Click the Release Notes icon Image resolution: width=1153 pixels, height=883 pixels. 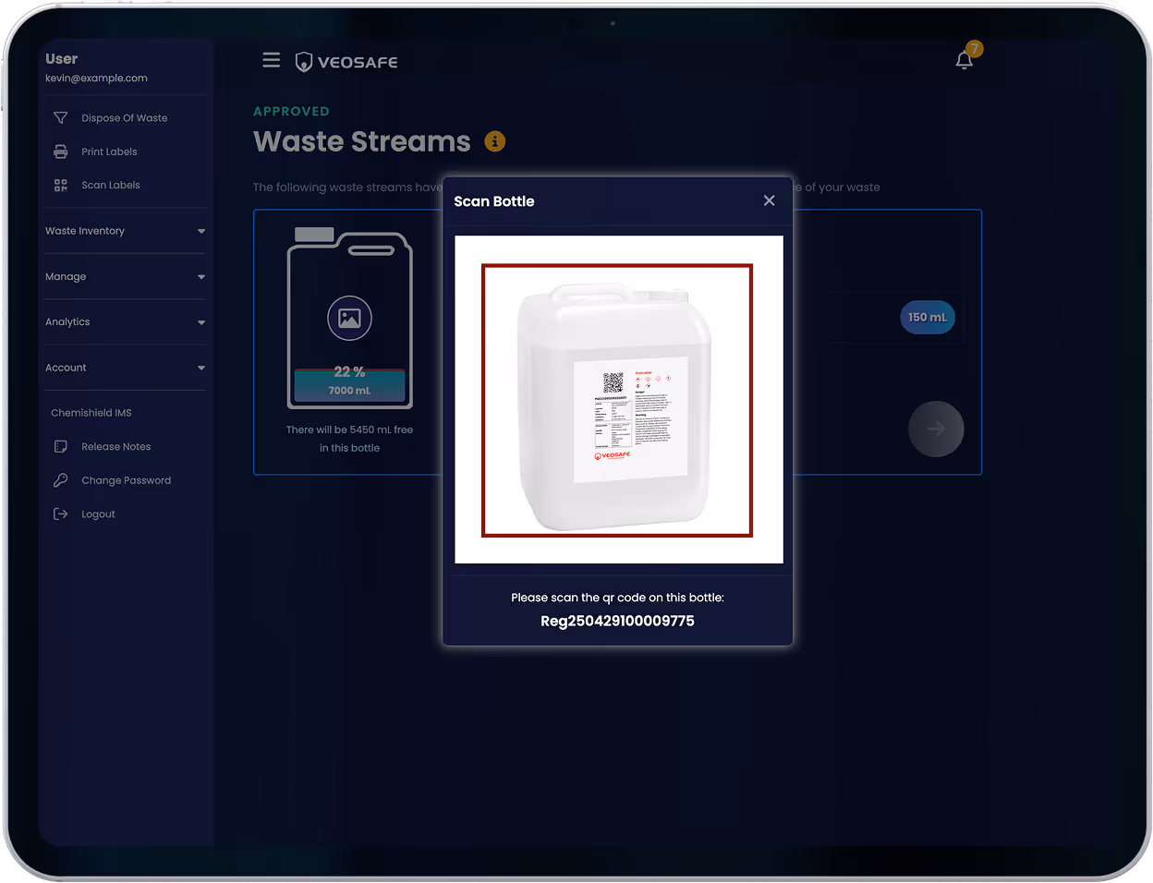coord(61,447)
